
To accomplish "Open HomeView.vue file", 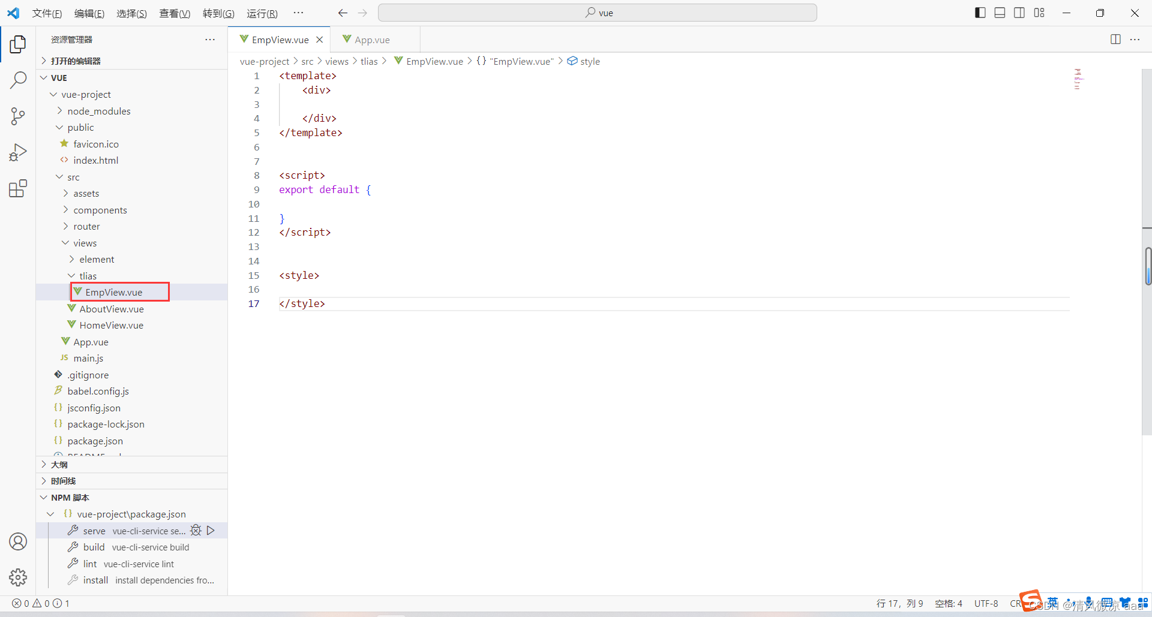I will coord(132,325).
